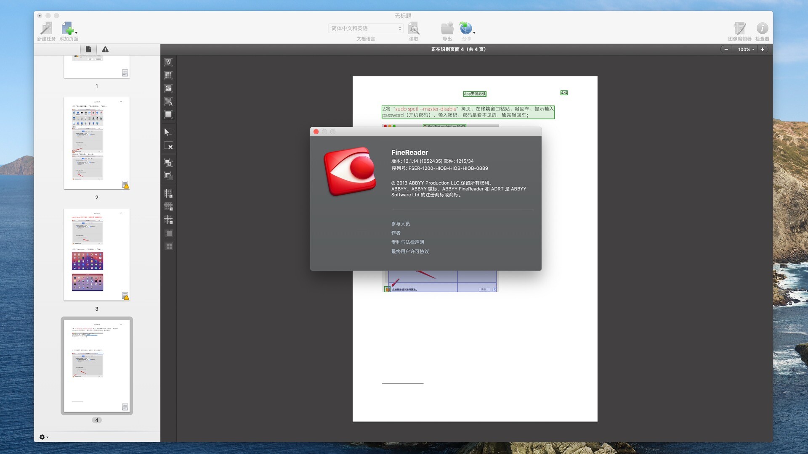This screenshot has width=808, height=454.
Task: Zoom in with the plus button
Action: (x=762, y=49)
